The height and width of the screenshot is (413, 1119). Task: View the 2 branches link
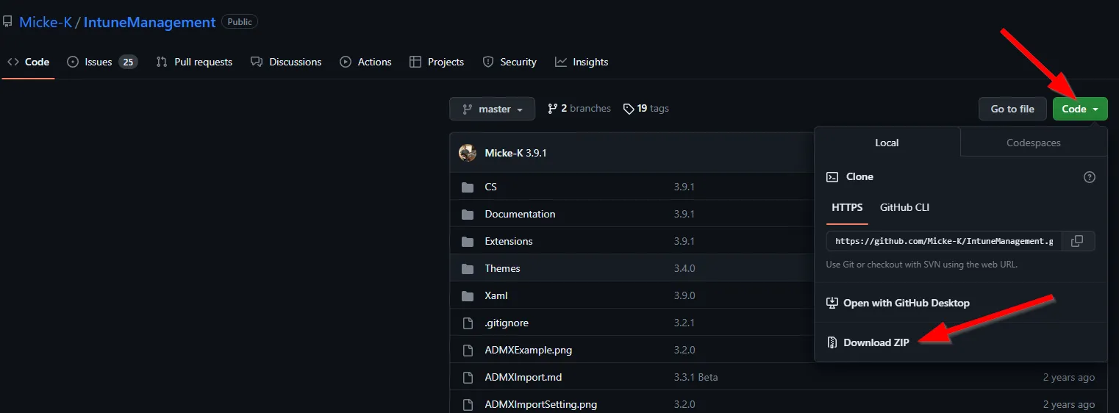pyautogui.click(x=579, y=108)
